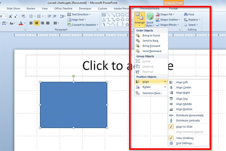Click the center text alignment icon
226x151 pixels.
[37, 23]
